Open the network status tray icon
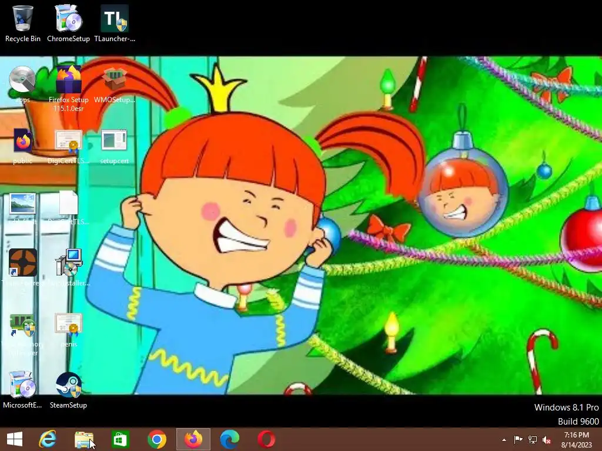The height and width of the screenshot is (451, 602). (533, 440)
